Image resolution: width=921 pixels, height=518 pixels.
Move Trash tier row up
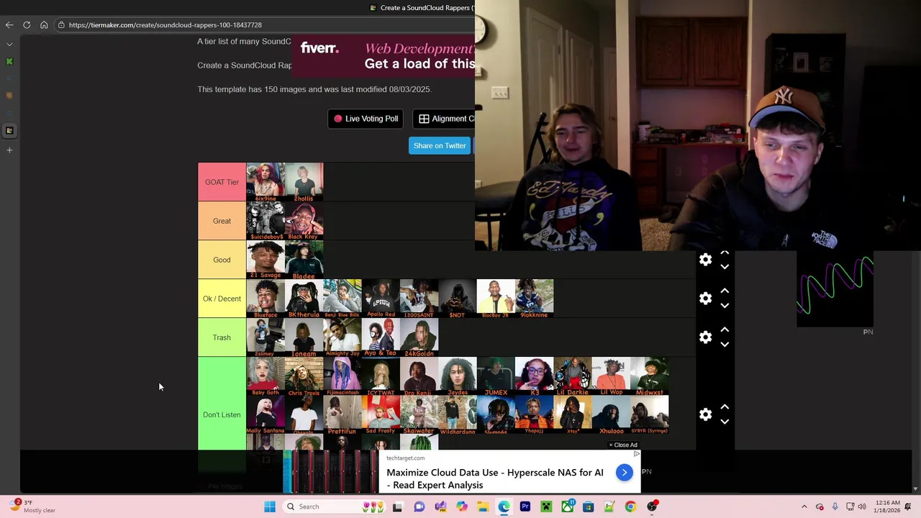(x=725, y=330)
